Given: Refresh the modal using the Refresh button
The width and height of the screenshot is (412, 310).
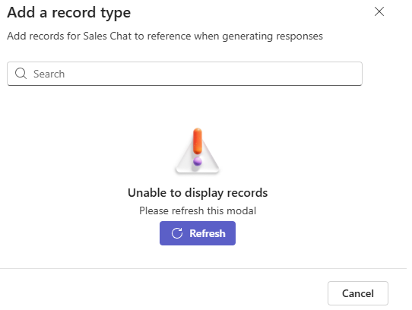Looking at the screenshot, I should (198, 233).
